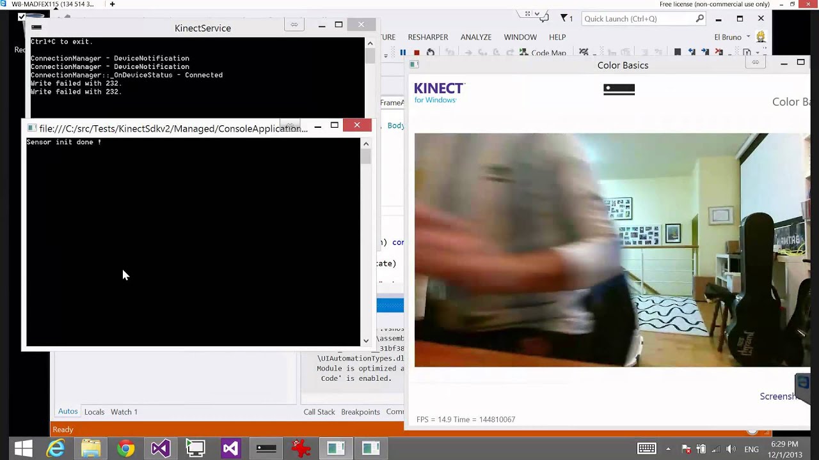Viewport: 819px width, 460px height.
Task: Click the '_OnDeviceStatus - Connected' console line
Action: (127, 75)
